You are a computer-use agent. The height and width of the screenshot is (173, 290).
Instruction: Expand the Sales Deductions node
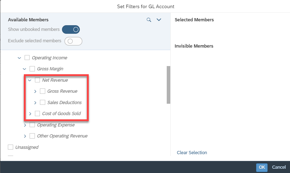pos(35,103)
